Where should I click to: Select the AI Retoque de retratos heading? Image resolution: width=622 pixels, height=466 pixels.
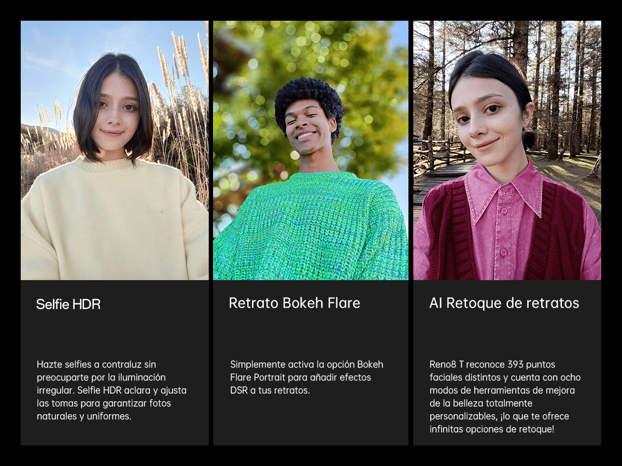click(x=504, y=303)
